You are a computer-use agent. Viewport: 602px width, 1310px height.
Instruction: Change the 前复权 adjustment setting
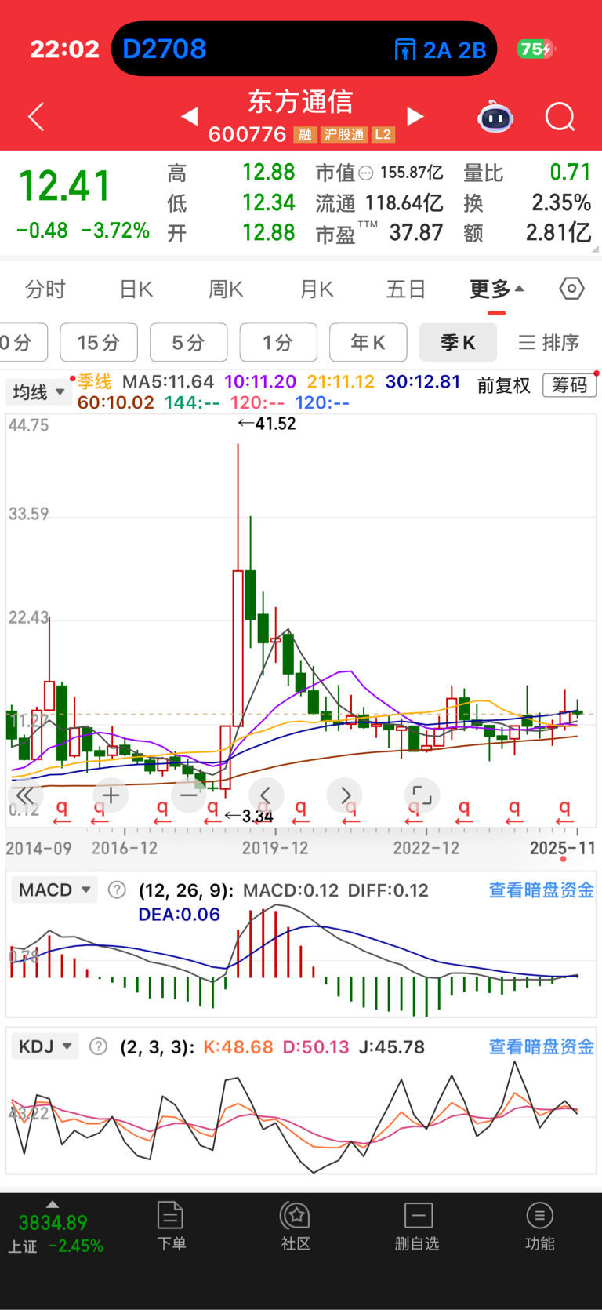click(503, 385)
